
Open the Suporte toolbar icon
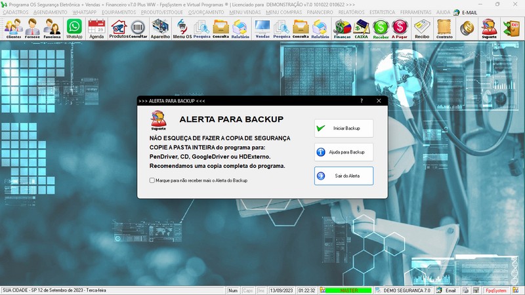pos(489,29)
